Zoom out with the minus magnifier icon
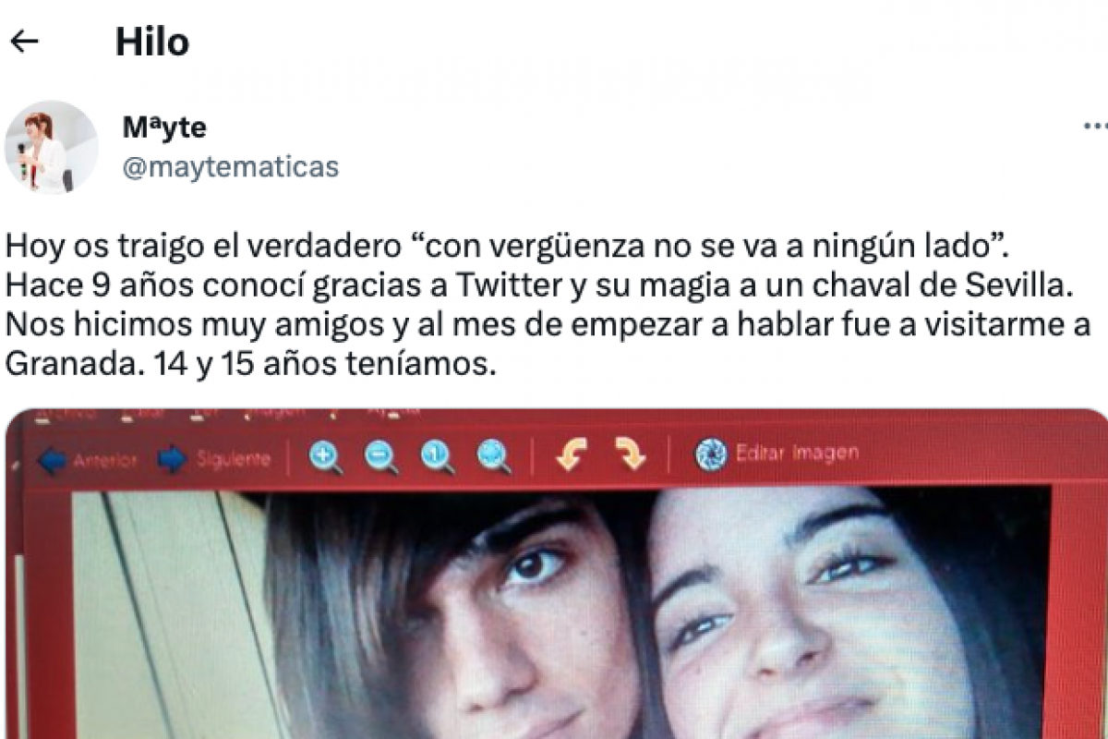The image size is (1108, 739). click(381, 456)
